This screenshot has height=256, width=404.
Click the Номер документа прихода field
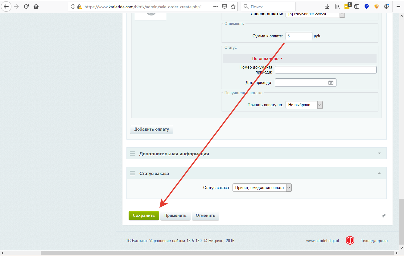point(325,70)
